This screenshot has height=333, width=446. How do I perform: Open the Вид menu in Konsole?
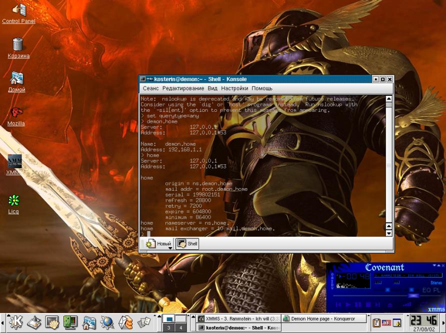[212, 88]
